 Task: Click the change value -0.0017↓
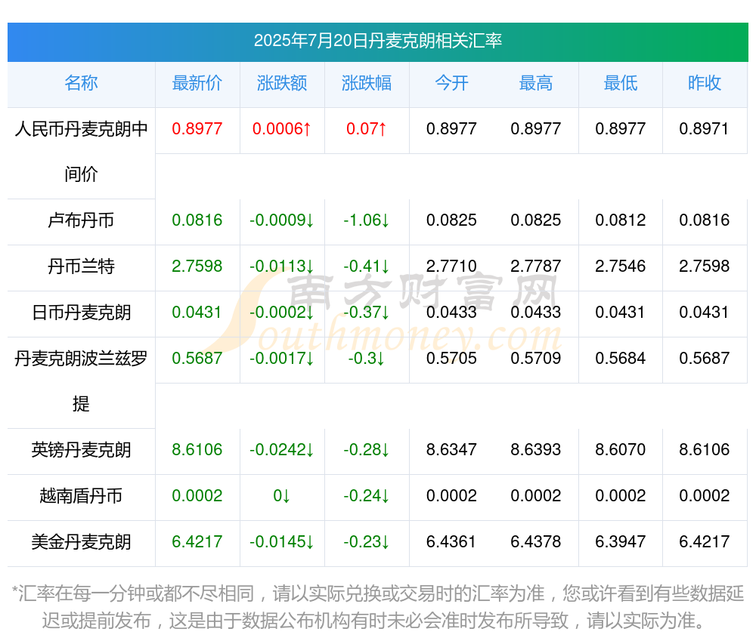282,358
